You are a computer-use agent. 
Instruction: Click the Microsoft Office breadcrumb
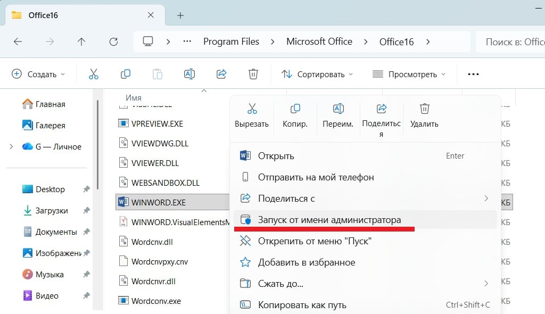pos(319,42)
